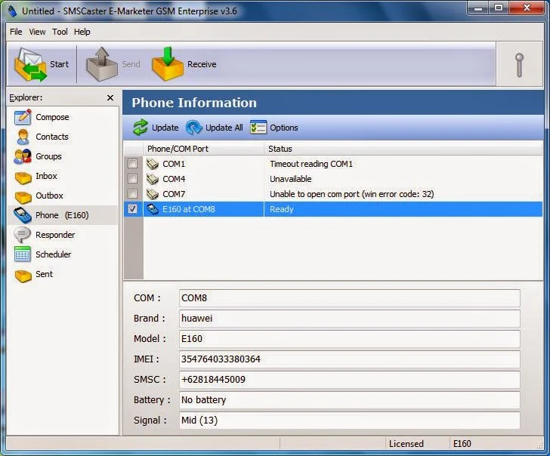Minimize the SMSCaster window
The width and height of the screenshot is (550, 456).
click(x=477, y=8)
